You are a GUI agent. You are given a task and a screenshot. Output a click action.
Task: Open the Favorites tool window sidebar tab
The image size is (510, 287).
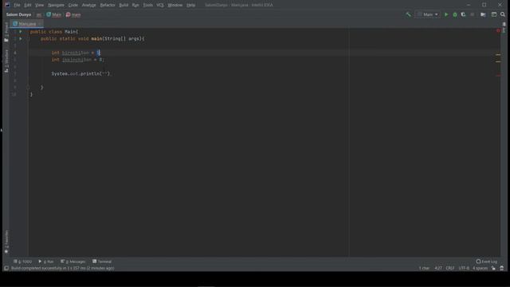6,242
